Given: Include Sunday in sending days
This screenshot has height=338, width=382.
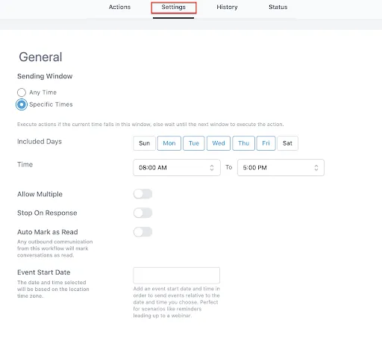Looking at the screenshot, I should click(x=144, y=143).
